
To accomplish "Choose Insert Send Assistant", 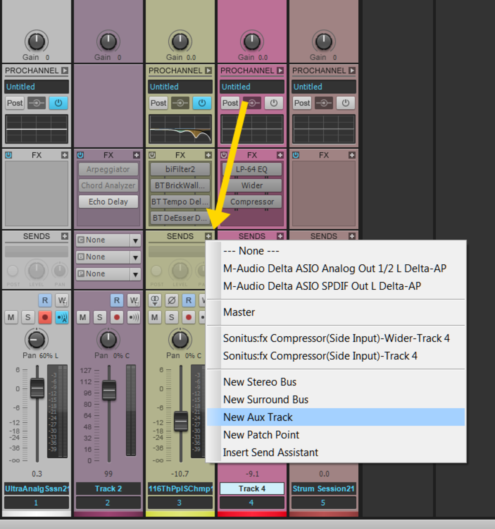I will point(336,452).
